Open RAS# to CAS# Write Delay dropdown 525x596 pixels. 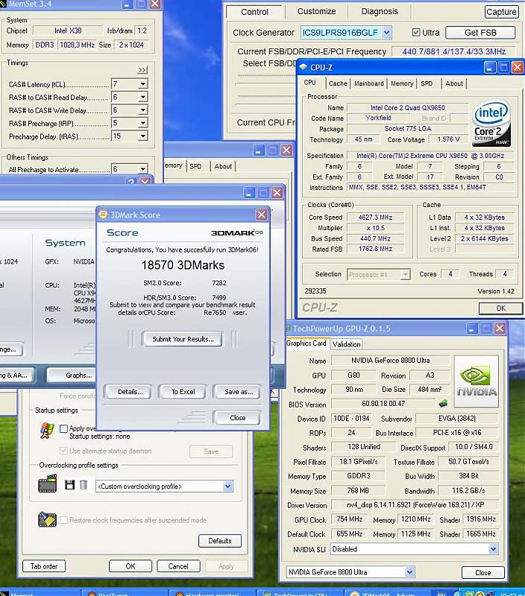[x=143, y=110]
